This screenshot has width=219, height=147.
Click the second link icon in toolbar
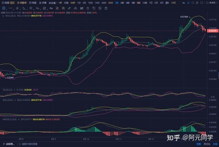point(63,8)
